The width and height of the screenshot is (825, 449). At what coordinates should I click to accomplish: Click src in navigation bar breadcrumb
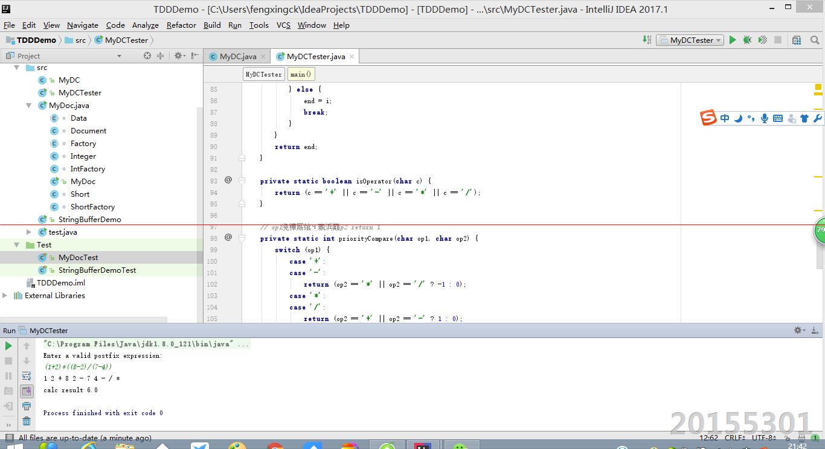coord(75,40)
